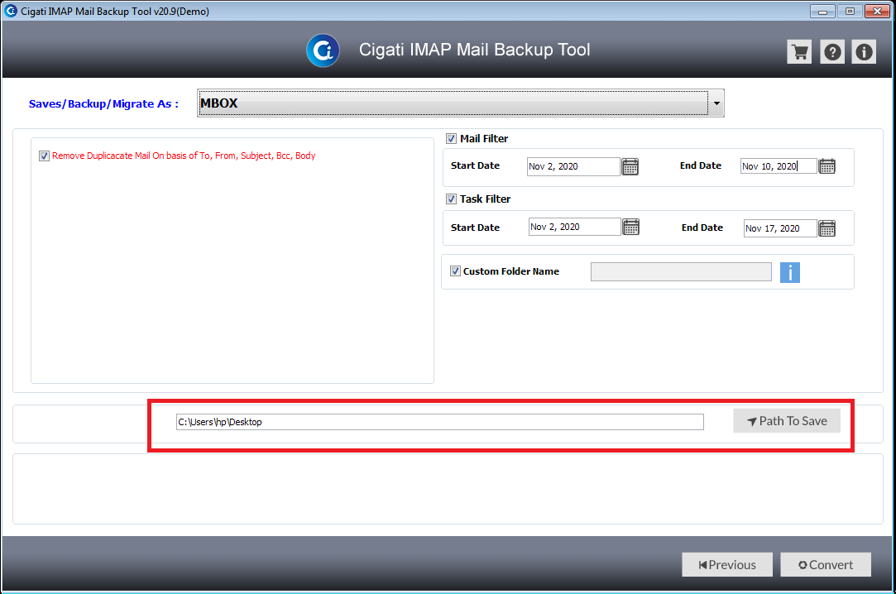Maximize the Cigati window
This screenshot has height=594, width=896.
click(850, 11)
